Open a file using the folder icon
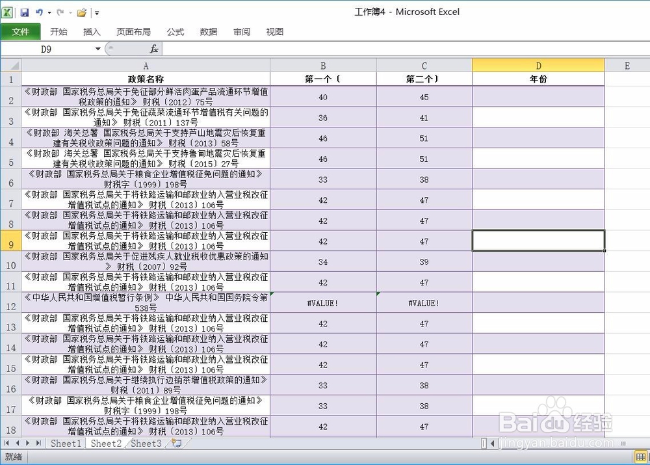The width and height of the screenshot is (650, 465). (x=81, y=12)
